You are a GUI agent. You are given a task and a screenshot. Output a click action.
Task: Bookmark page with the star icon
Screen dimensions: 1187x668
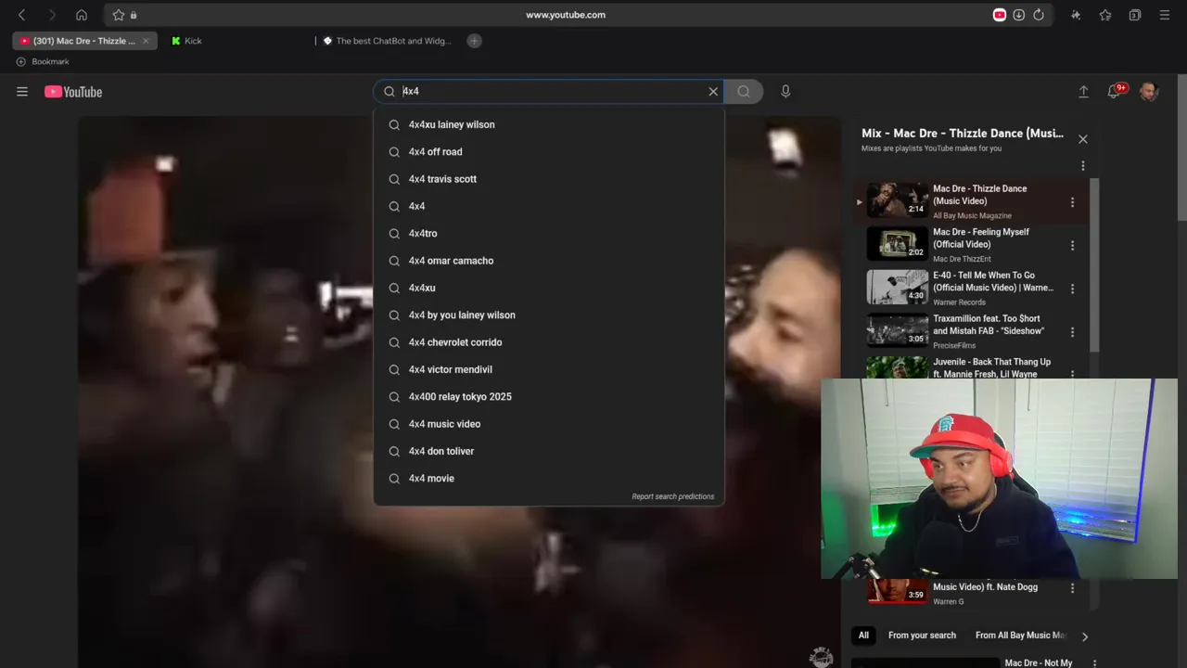[119, 15]
